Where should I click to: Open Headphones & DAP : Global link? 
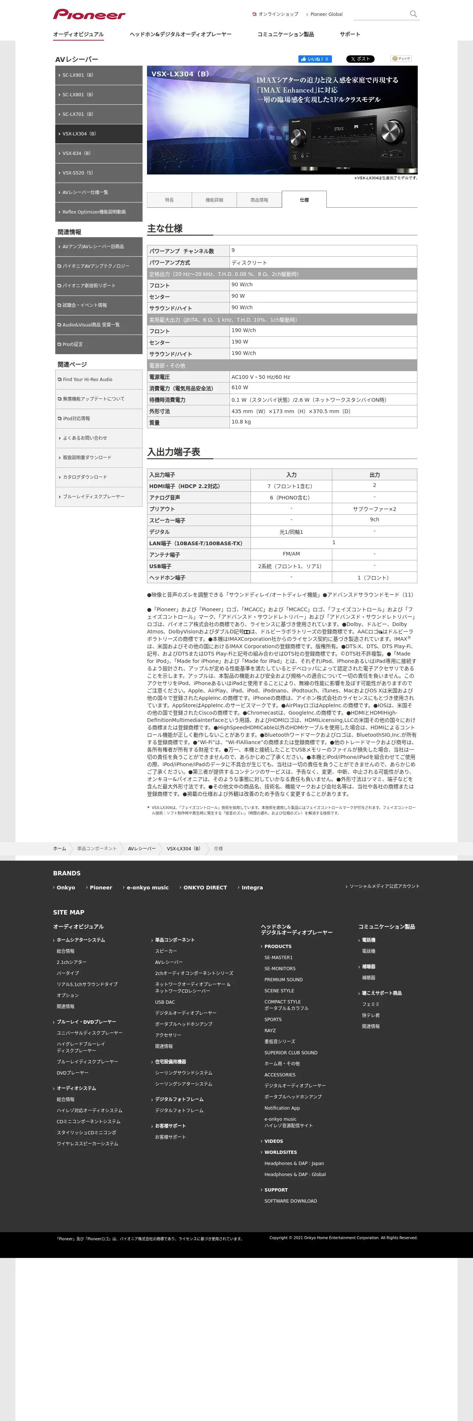[295, 1175]
